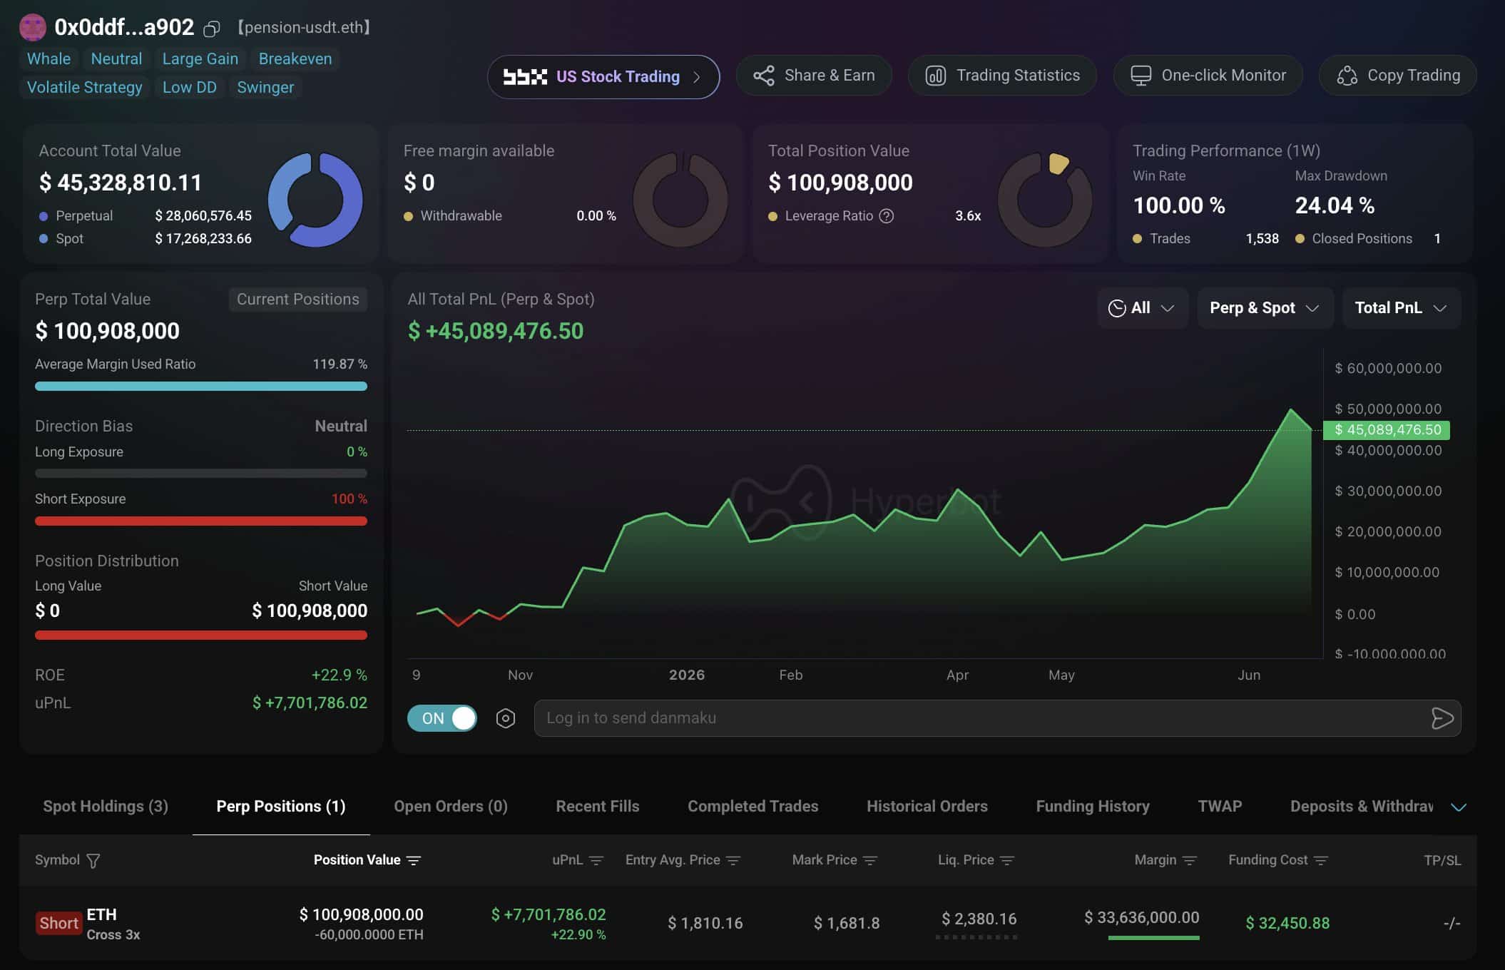The image size is (1505, 970).
Task: Filter positions by Symbol funnel icon
Action: coord(93,861)
